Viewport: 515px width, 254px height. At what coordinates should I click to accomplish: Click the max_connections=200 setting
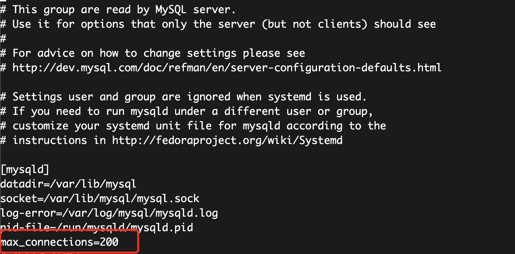(x=60, y=242)
